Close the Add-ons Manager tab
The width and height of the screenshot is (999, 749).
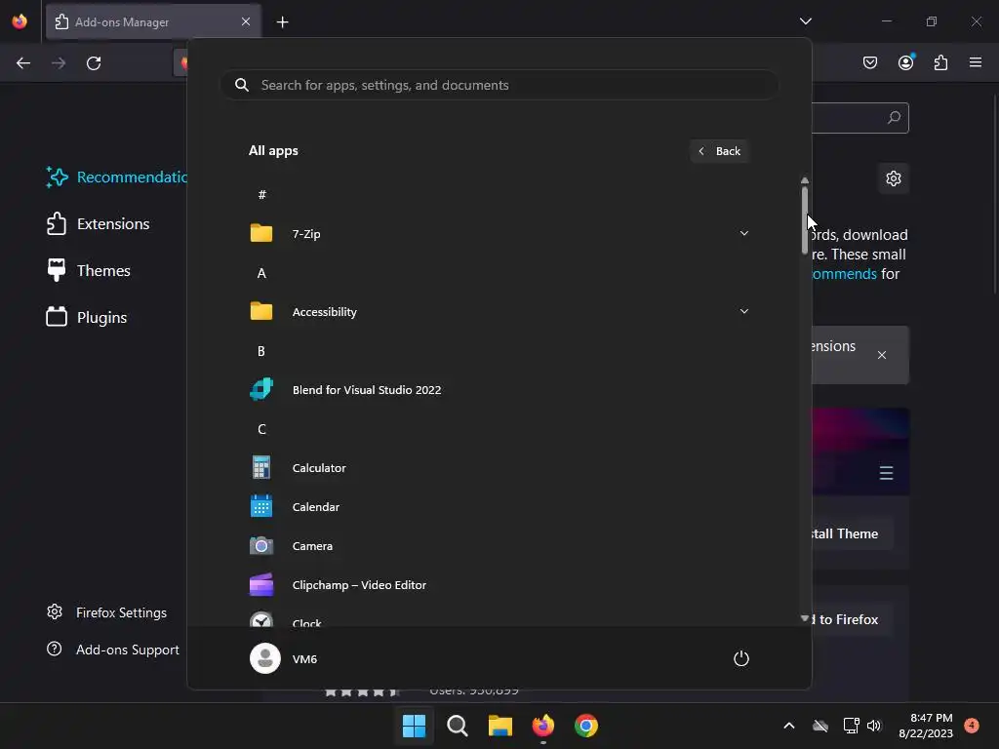tap(246, 21)
